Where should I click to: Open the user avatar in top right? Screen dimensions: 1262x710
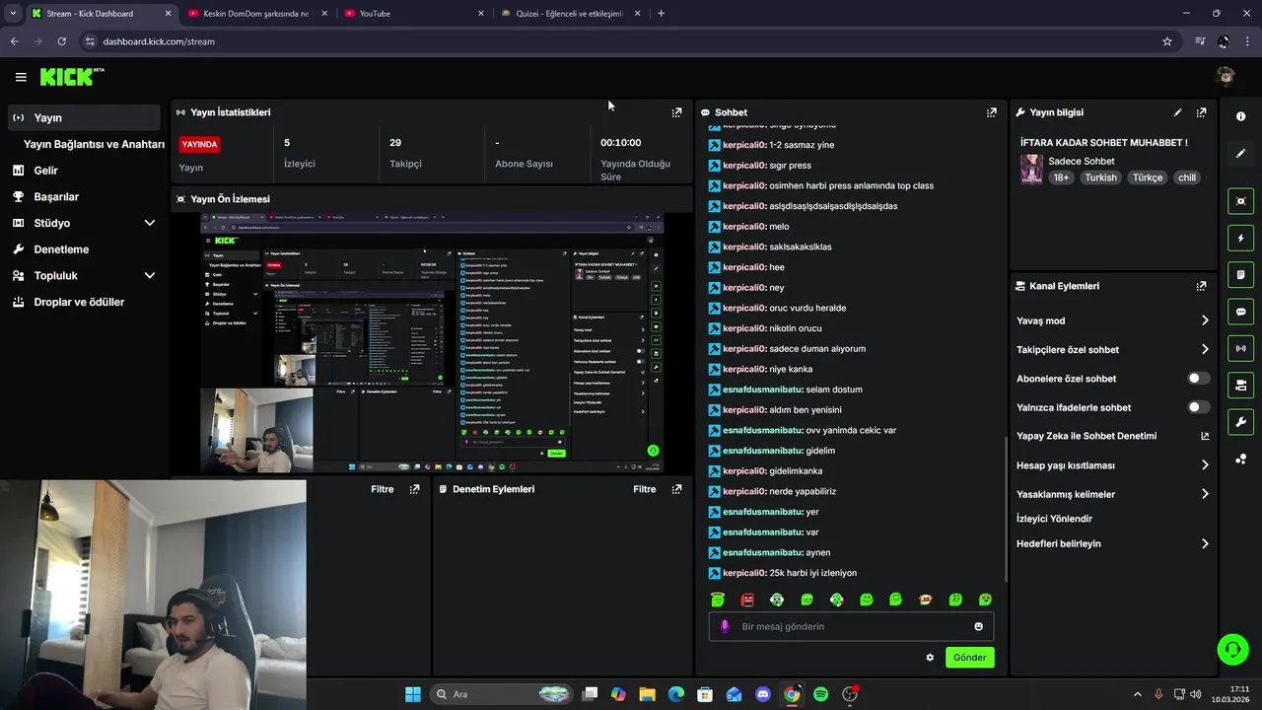[1226, 77]
